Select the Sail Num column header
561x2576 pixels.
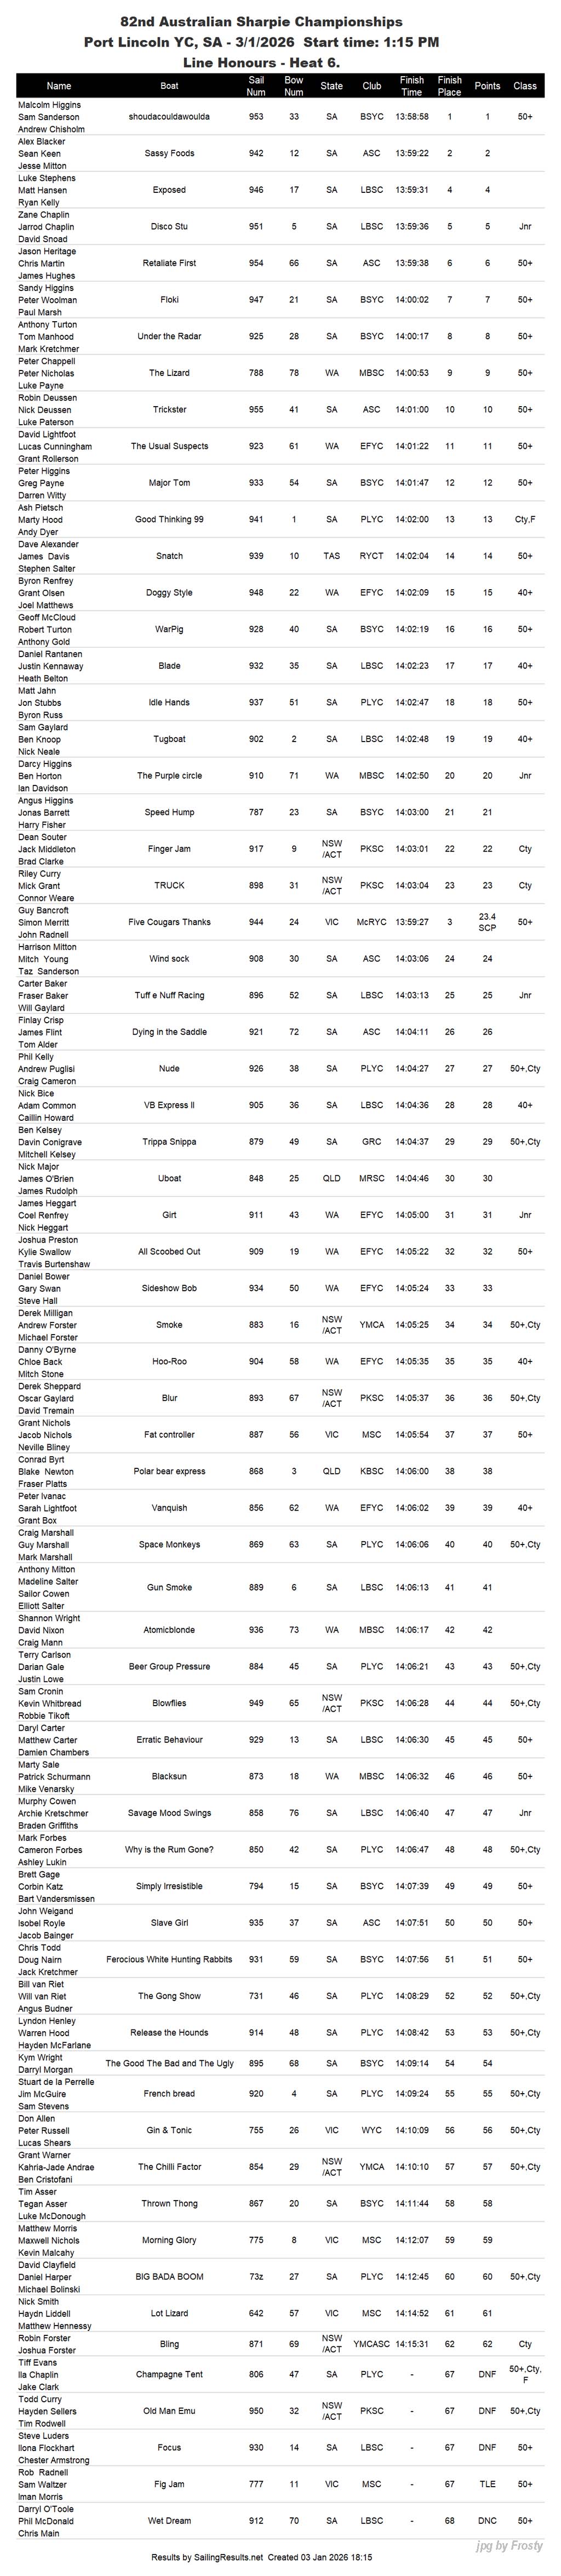click(x=256, y=86)
